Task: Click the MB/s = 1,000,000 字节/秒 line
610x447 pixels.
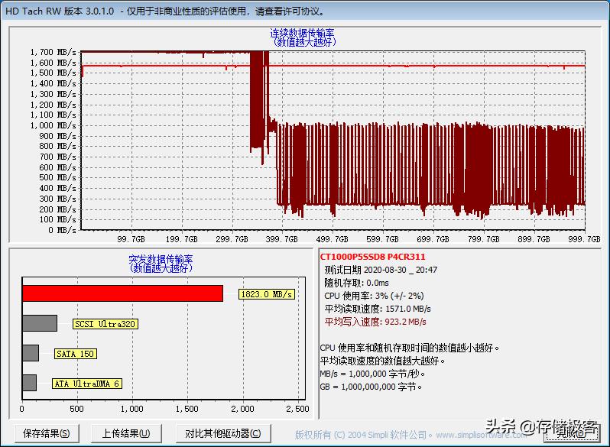Action: click(x=372, y=374)
